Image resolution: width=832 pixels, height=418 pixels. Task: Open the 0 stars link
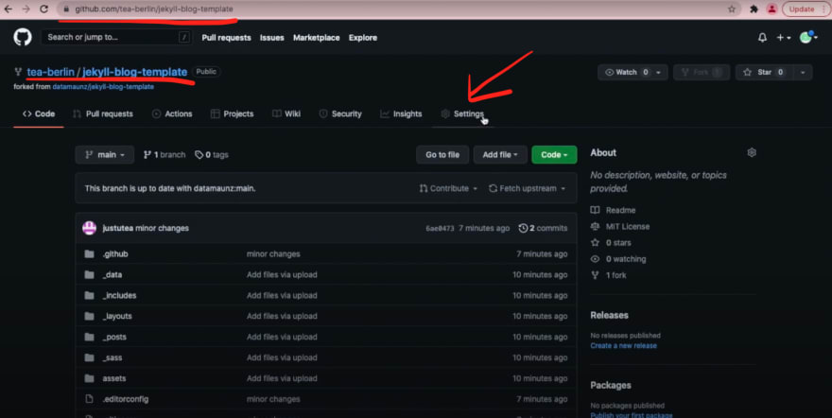coord(612,243)
